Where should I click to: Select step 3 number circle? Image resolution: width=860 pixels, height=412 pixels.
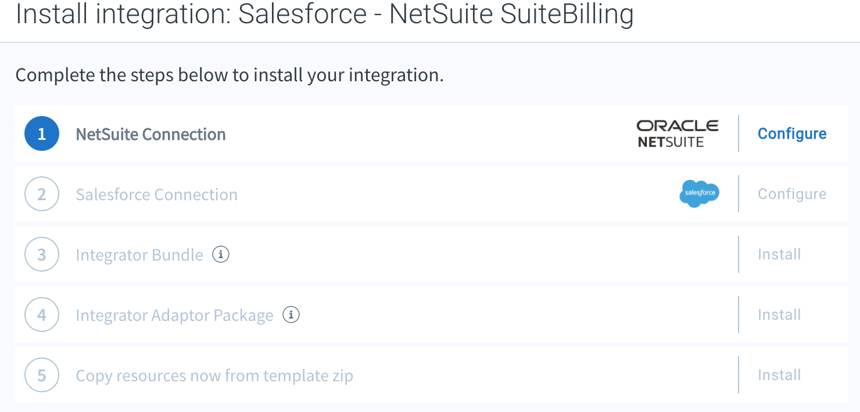point(42,254)
